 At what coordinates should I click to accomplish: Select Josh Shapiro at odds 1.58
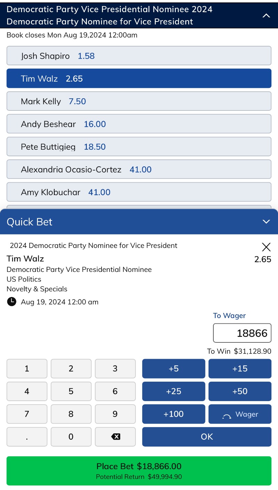tap(139, 56)
